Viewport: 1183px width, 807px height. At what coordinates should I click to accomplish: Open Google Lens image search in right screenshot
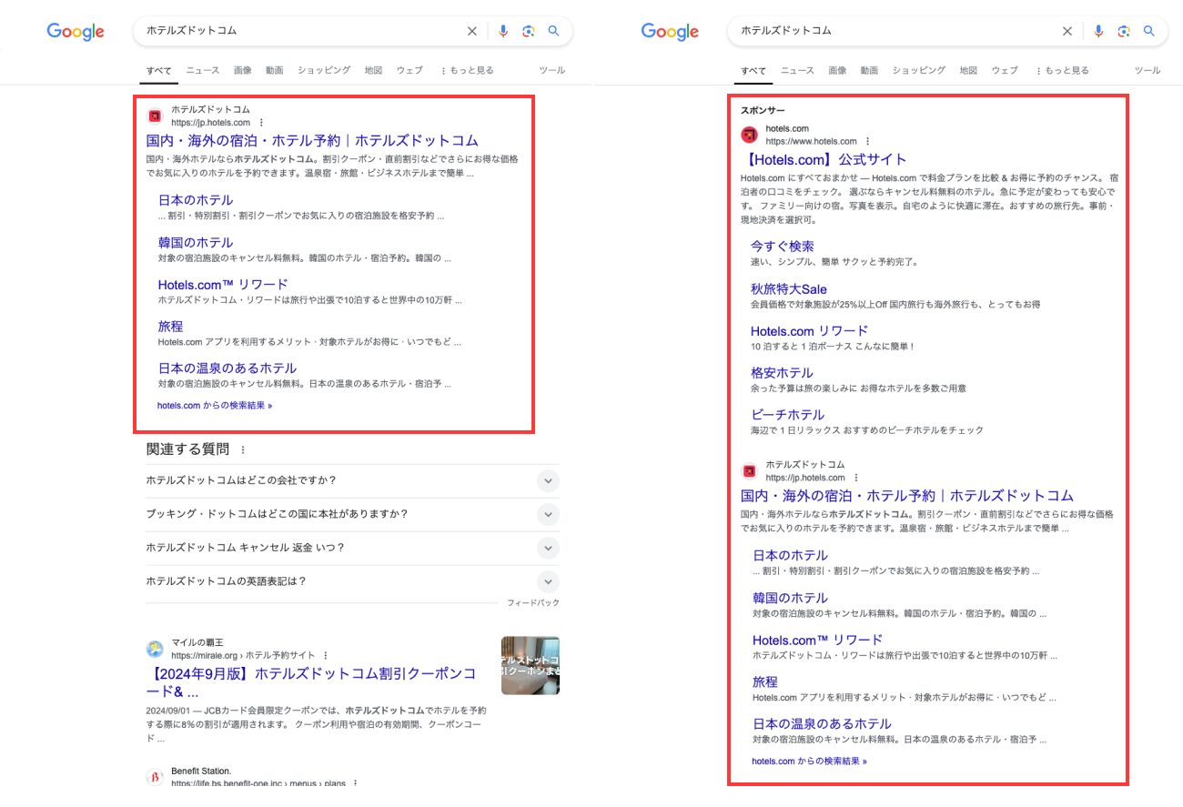[x=1124, y=31]
